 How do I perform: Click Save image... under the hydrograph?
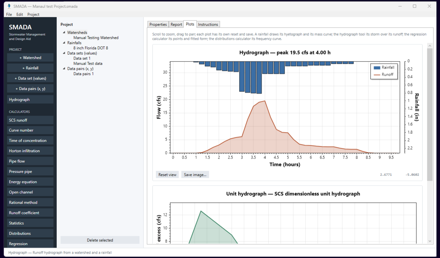pos(195,175)
